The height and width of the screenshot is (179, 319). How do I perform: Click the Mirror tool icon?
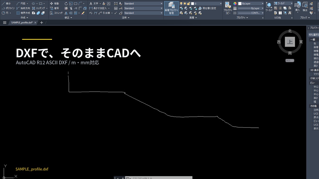(66, 13)
